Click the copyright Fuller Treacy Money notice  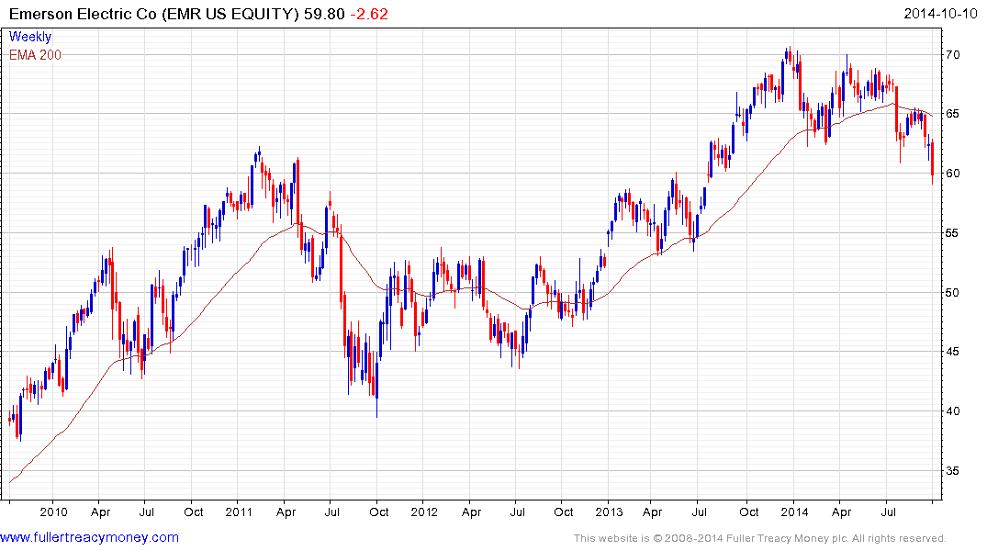[x=760, y=538]
